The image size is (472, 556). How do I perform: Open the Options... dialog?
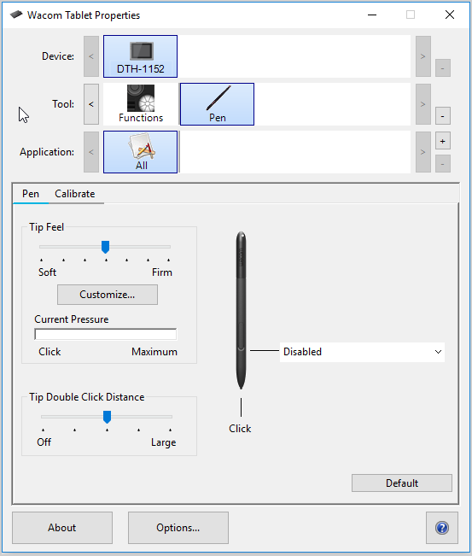pos(178,528)
